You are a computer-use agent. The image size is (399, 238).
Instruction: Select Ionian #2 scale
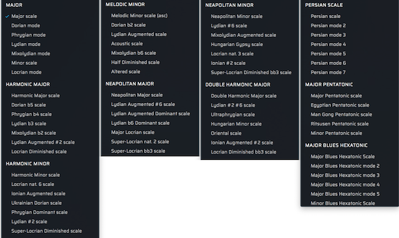click(228, 63)
